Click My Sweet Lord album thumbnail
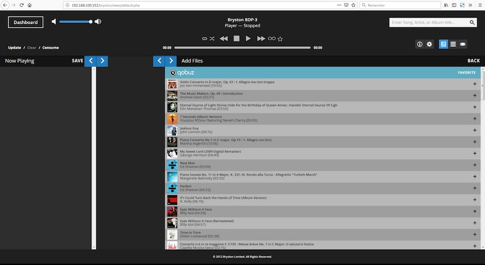Image resolution: width=485 pixels, height=265 pixels. (x=172, y=154)
